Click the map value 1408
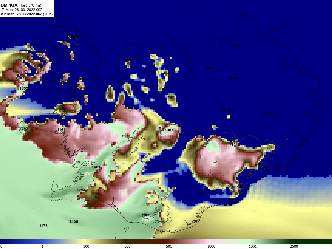Screen dimensions: 332x249 point(74,222)
